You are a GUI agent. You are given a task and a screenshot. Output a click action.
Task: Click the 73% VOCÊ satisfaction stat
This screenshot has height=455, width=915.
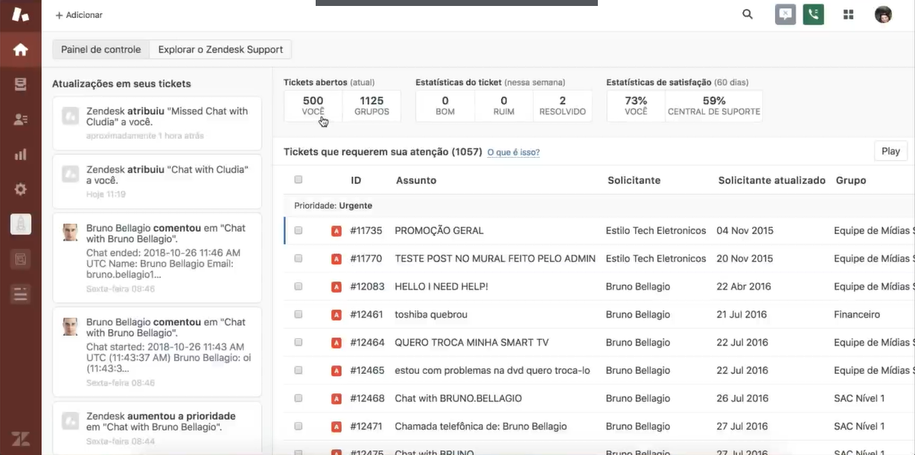[x=636, y=106]
